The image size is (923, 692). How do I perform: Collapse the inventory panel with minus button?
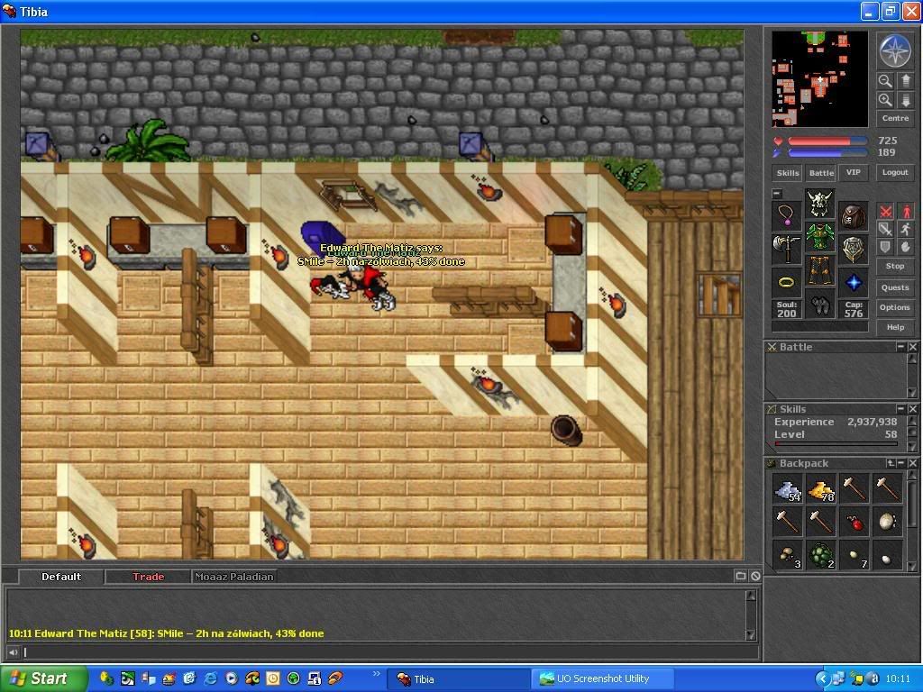pyautogui.click(x=777, y=193)
